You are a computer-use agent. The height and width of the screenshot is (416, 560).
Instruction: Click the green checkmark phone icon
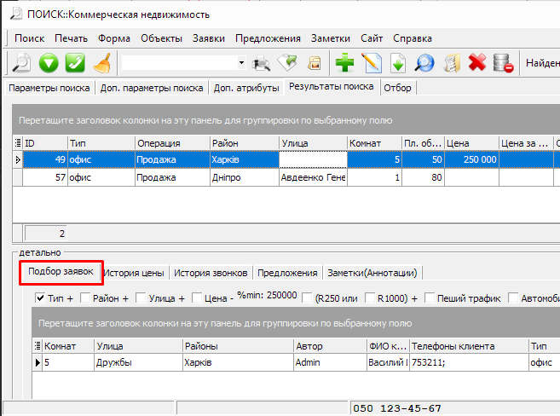click(76, 63)
